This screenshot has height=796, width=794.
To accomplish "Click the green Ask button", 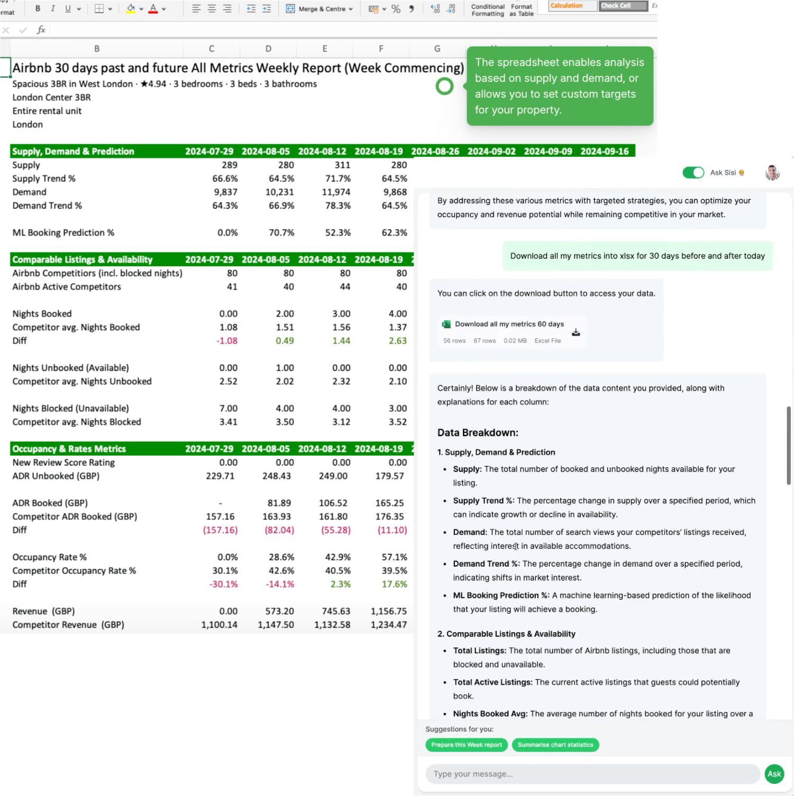I will click(x=774, y=774).
